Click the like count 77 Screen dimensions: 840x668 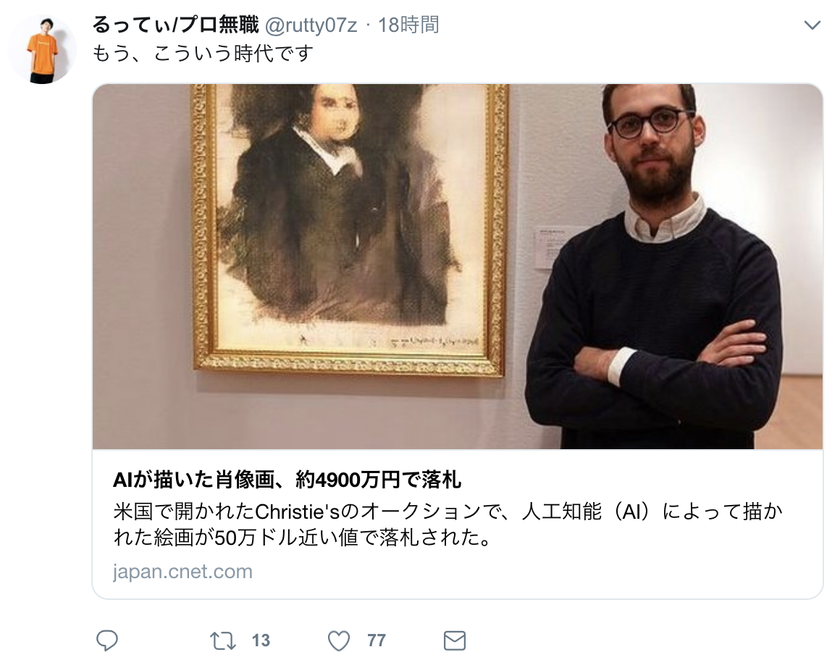point(377,640)
